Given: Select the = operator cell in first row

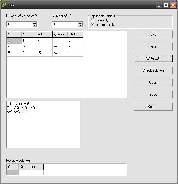Looking at the screenshot, I should click(x=60, y=41).
